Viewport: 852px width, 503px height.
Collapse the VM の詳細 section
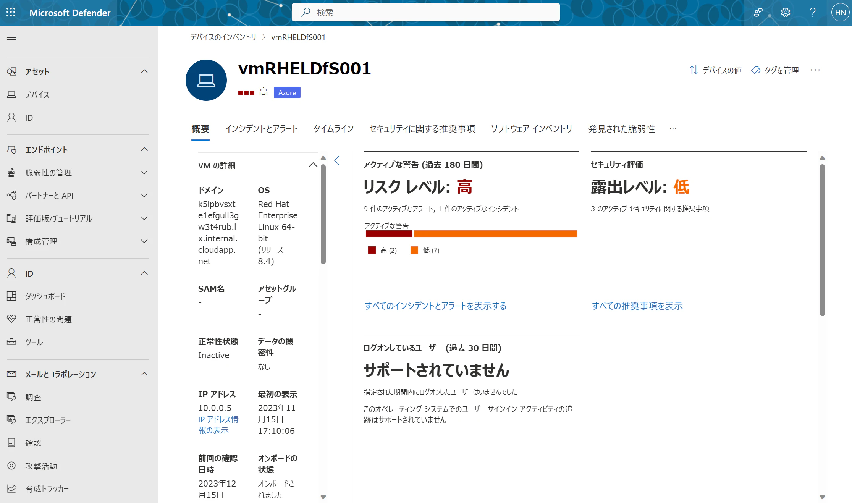point(313,165)
